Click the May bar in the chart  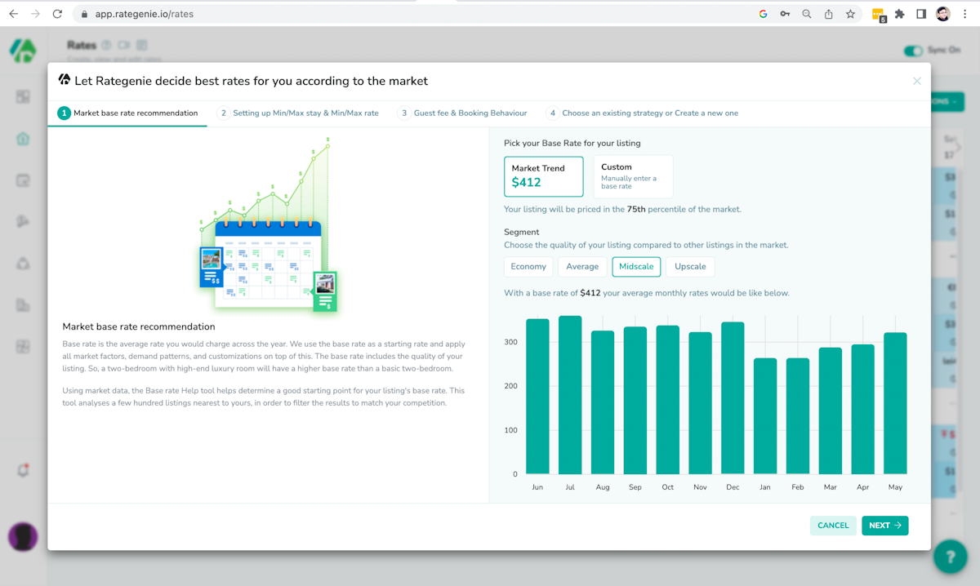895,403
